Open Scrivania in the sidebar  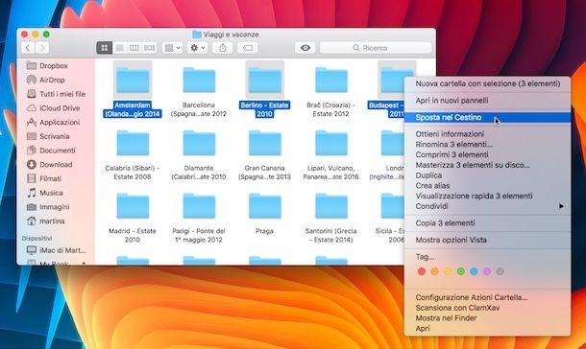point(48,136)
